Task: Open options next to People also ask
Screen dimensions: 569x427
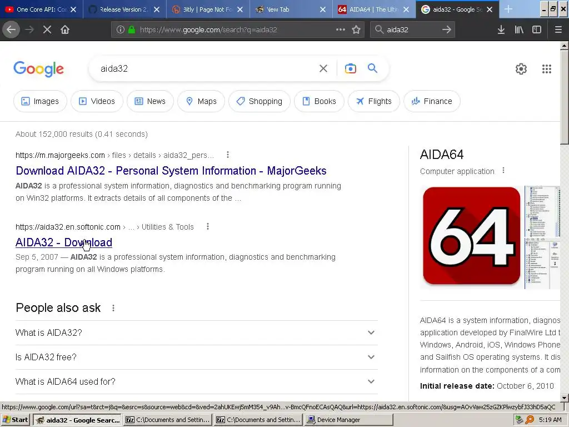Action: pos(113,308)
